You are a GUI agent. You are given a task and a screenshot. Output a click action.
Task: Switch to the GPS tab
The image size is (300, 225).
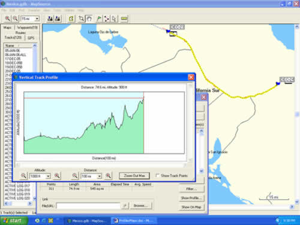31,38
